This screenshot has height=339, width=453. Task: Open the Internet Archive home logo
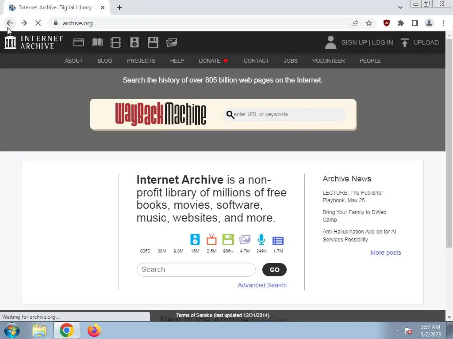coord(34,42)
